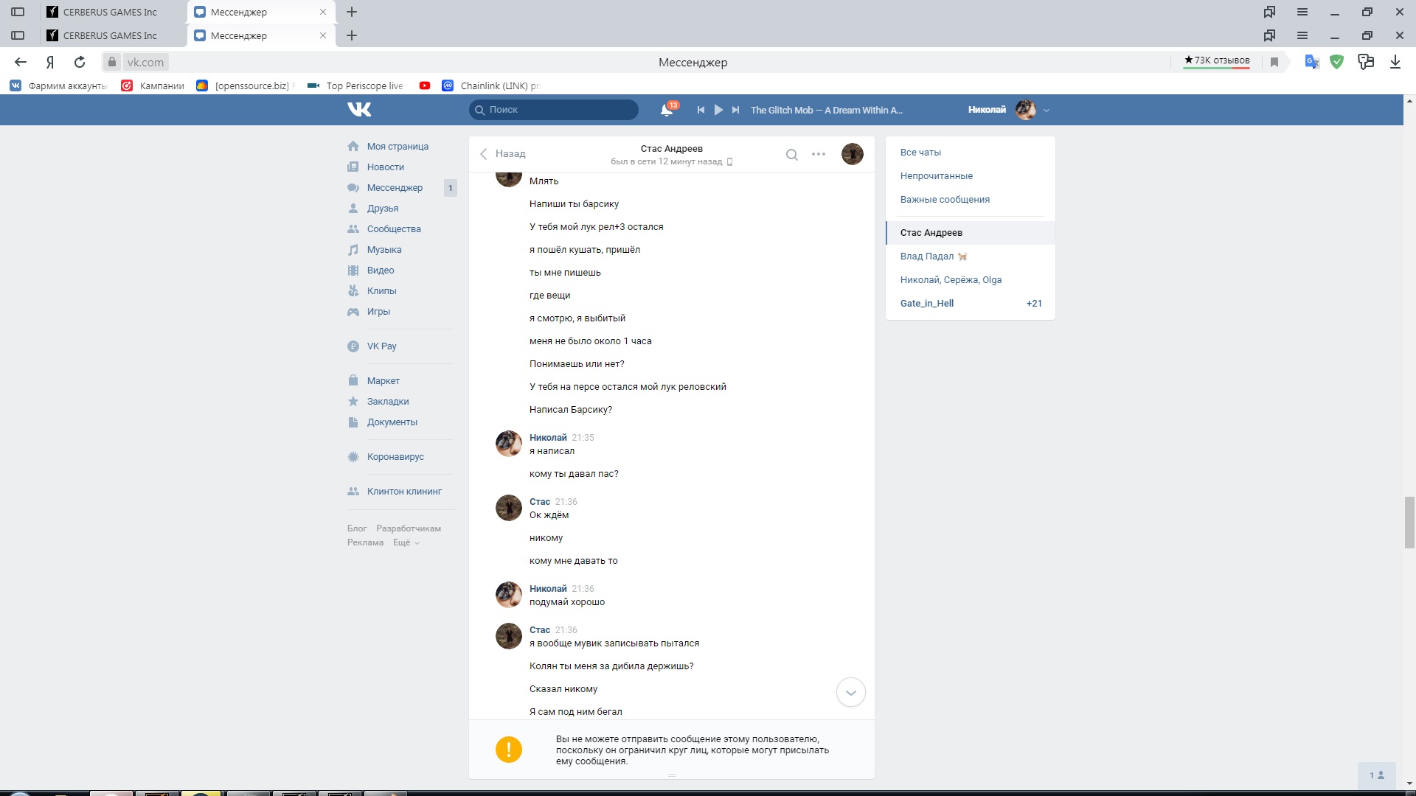Image resolution: width=1416 pixels, height=796 pixels.
Task: Expand the Ещё footer dropdown
Action: (x=406, y=542)
